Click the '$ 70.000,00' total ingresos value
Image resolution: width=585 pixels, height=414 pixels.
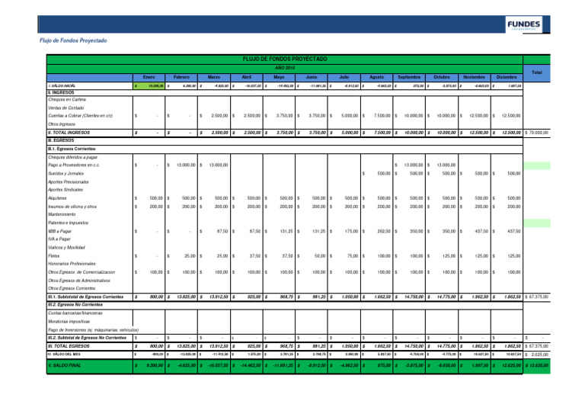pos(536,133)
